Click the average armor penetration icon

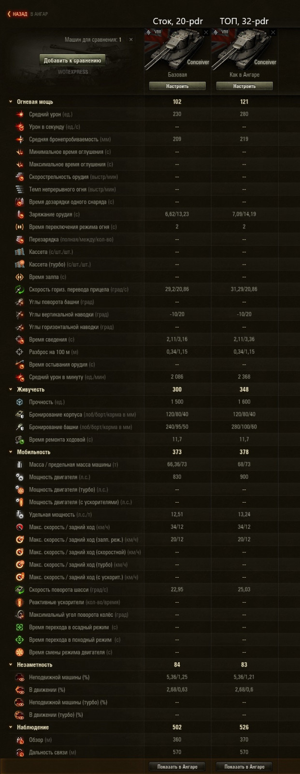pos(20,139)
